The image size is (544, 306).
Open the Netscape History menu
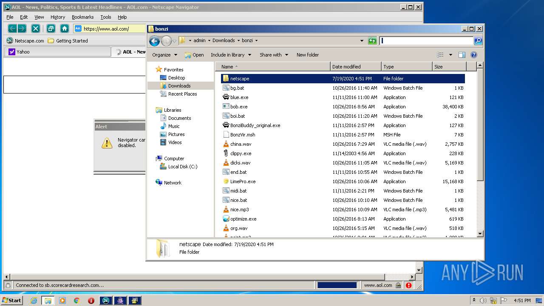(x=58, y=17)
